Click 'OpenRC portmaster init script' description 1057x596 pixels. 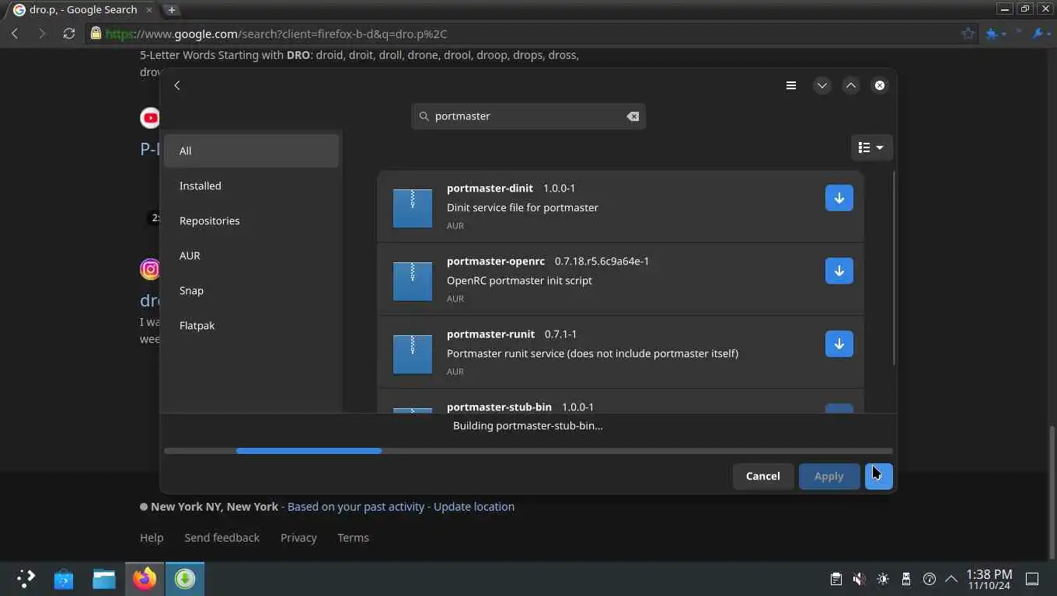[x=519, y=280]
